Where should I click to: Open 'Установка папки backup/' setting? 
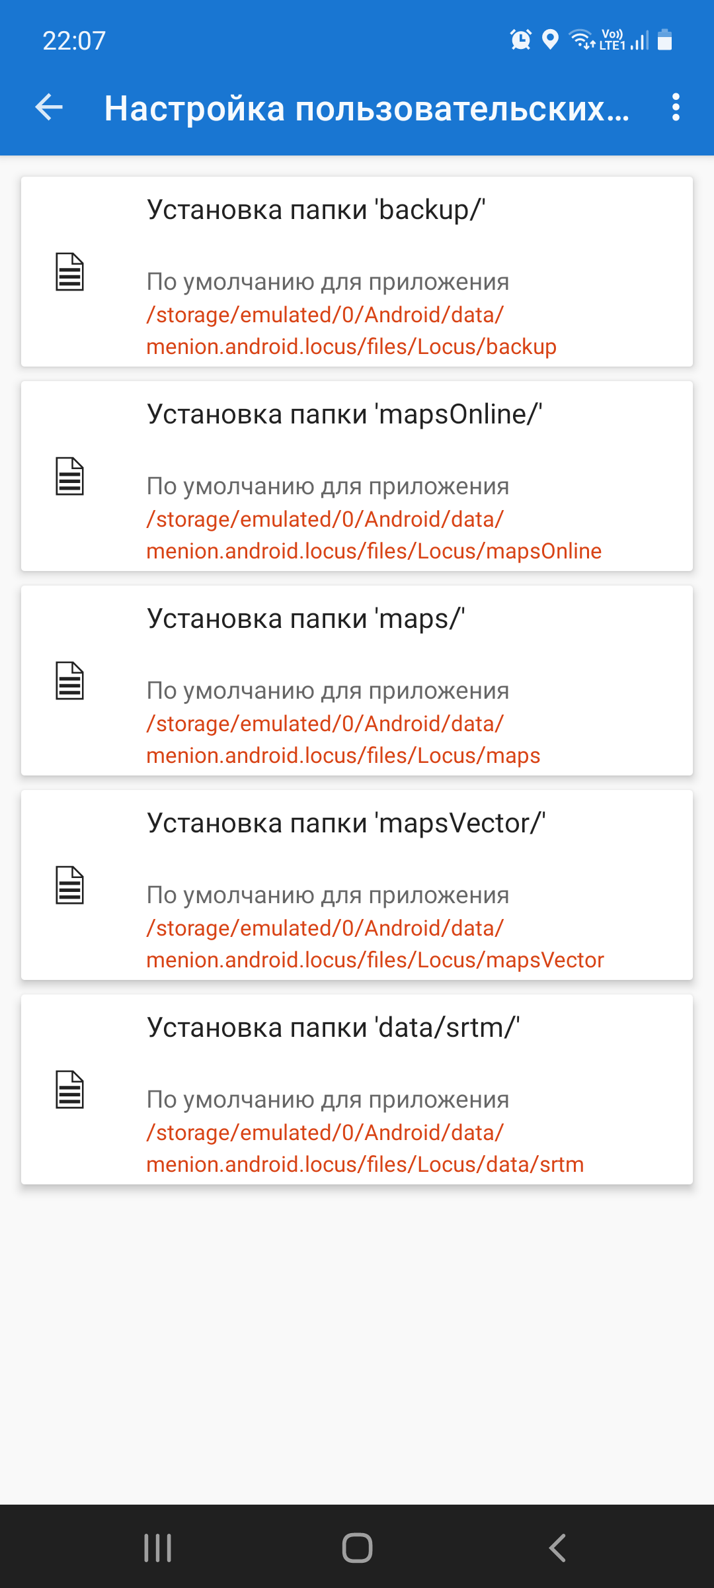(x=316, y=210)
